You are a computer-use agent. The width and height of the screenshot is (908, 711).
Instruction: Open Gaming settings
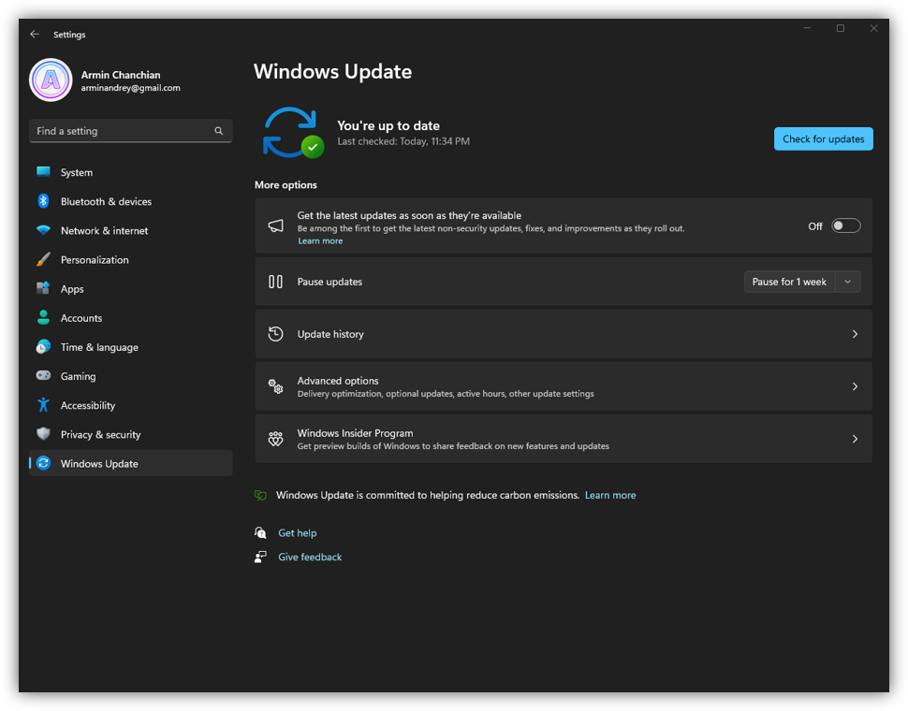[131, 376]
